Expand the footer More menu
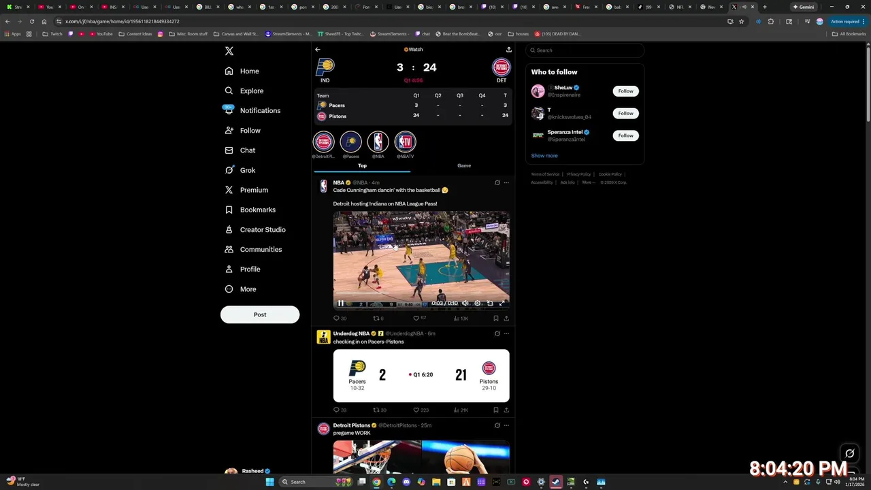The width and height of the screenshot is (871, 490). point(587,182)
